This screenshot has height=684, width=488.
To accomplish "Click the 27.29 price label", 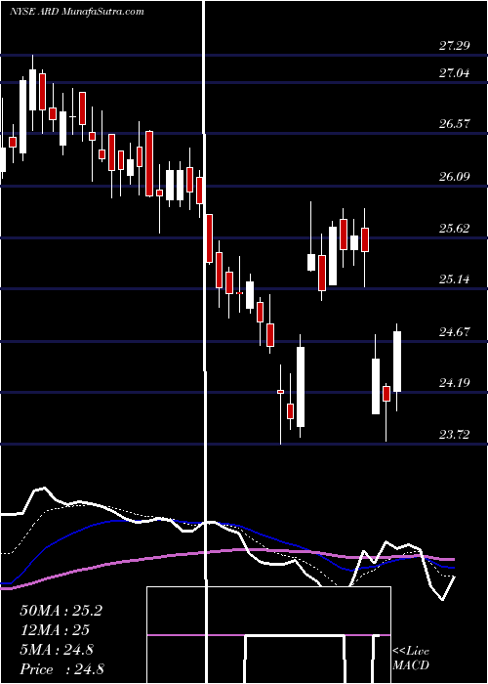I will (455, 45).
